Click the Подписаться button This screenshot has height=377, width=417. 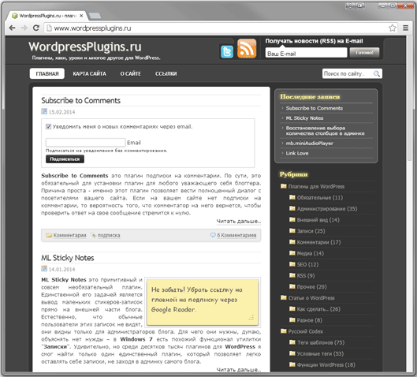coord(65,159)
